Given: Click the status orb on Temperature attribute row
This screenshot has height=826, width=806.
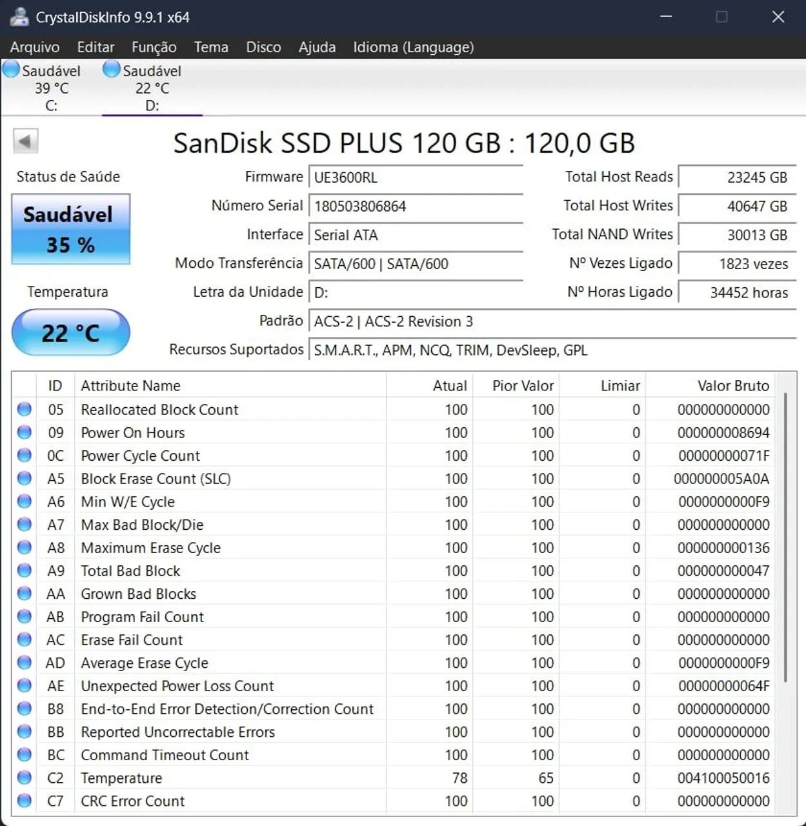Looking at the screenshot, I should pyautogui.click(x=25, y=778).
